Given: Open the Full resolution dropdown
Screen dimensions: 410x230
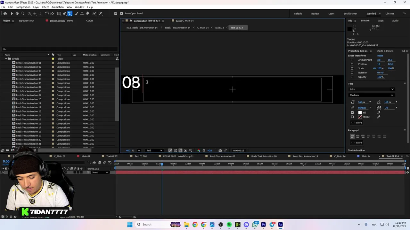Looking at the screenshot, I should [154, 150].
